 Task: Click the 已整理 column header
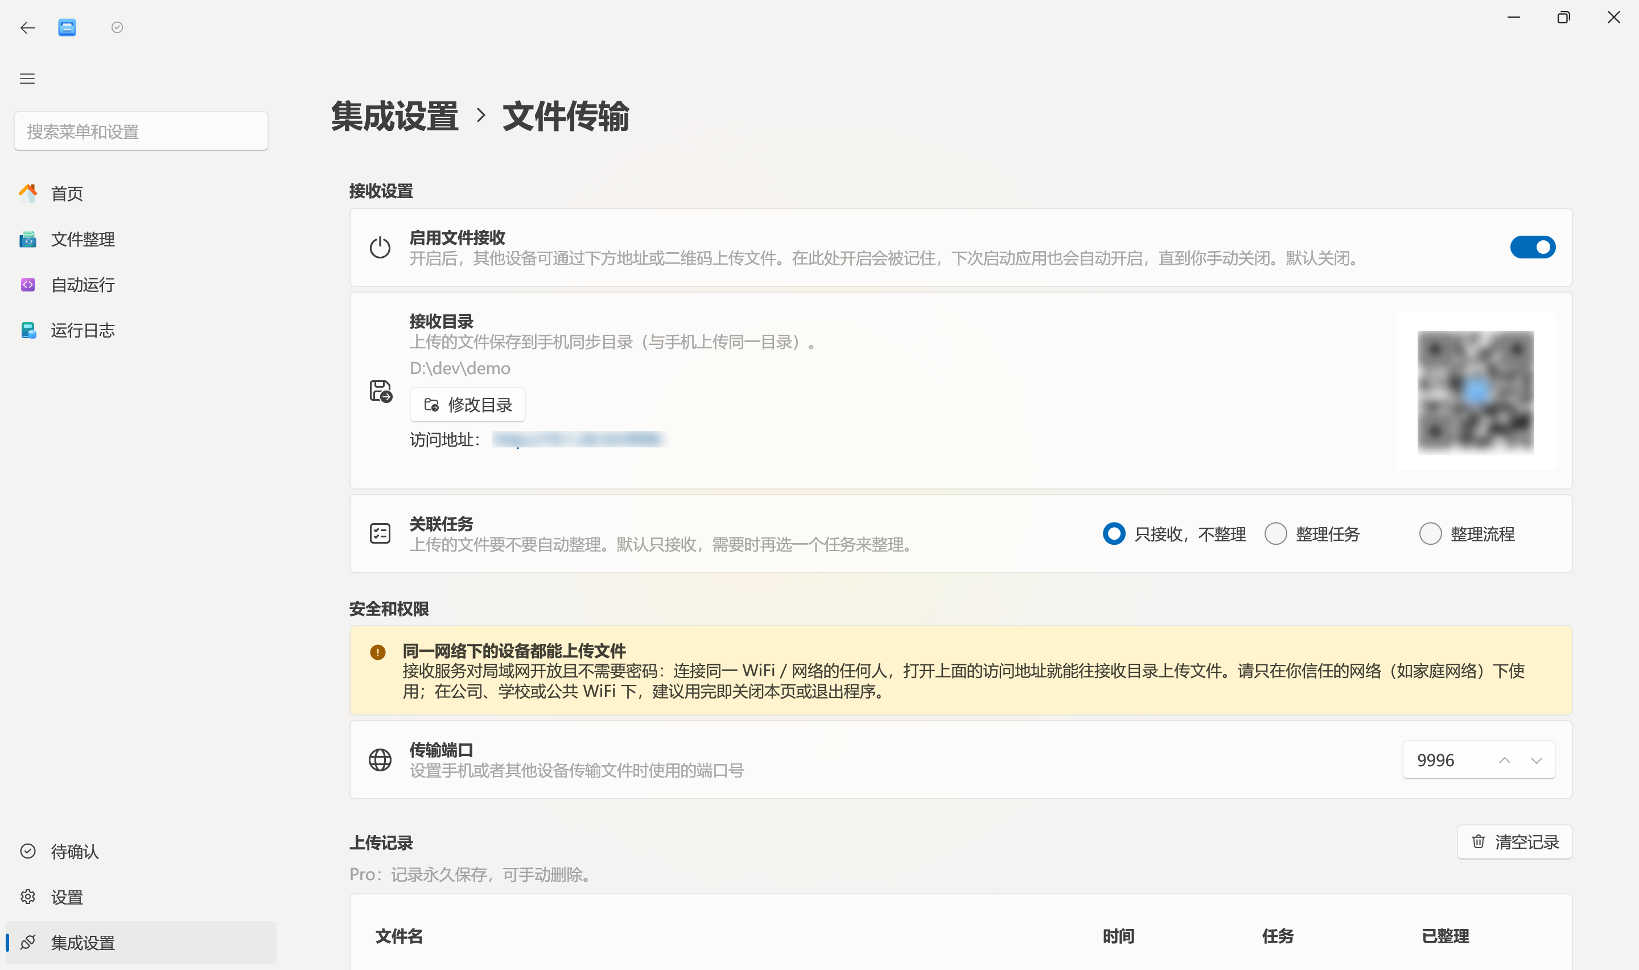coord(1445,936)
